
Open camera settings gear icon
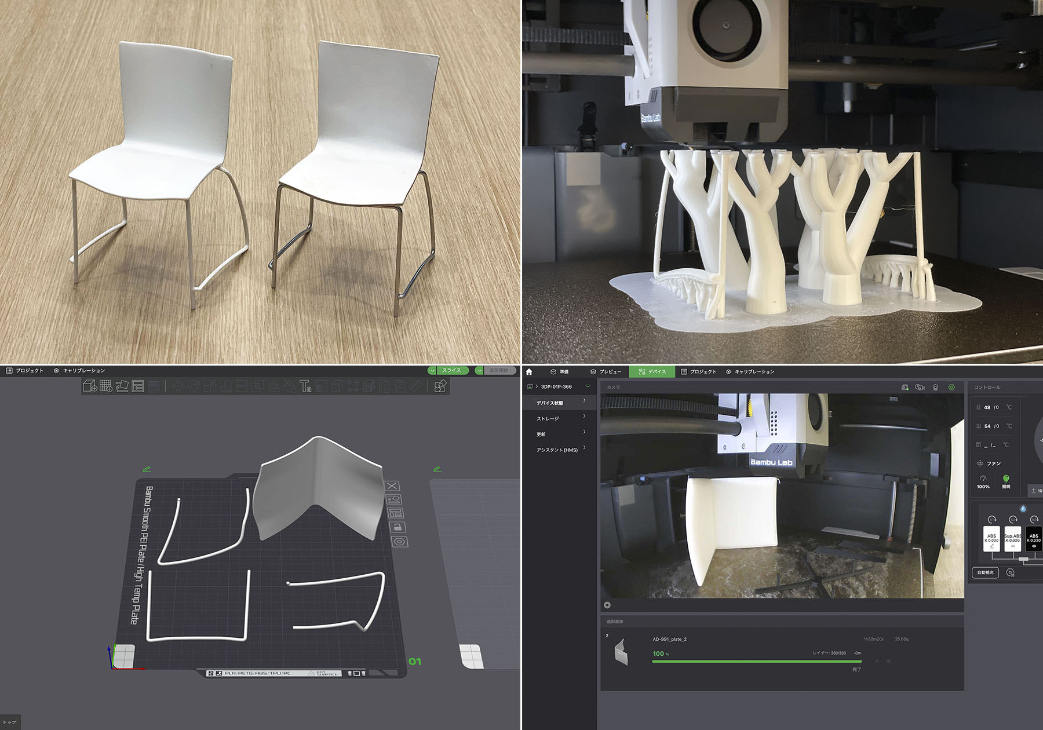click(951, 387)
